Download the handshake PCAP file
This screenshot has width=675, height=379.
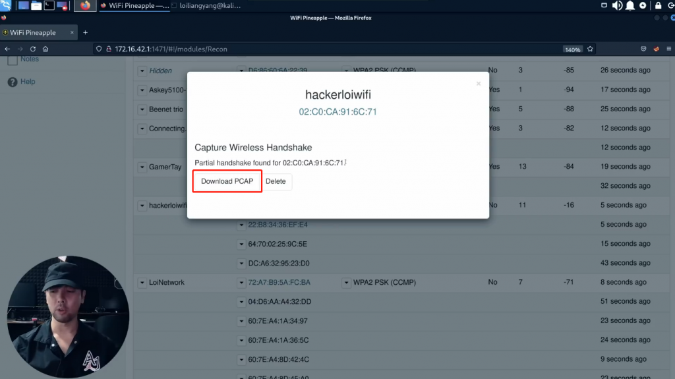(x=227, y=181)
